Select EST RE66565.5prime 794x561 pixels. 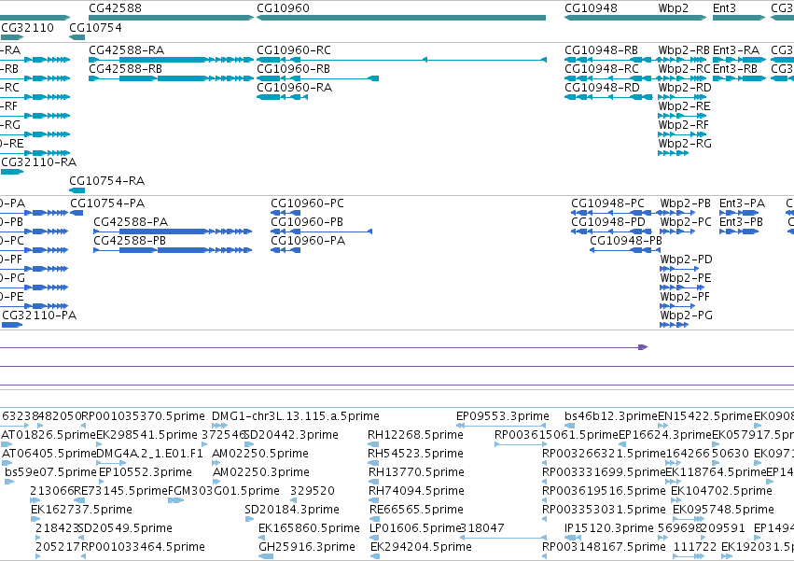(416, 511)
